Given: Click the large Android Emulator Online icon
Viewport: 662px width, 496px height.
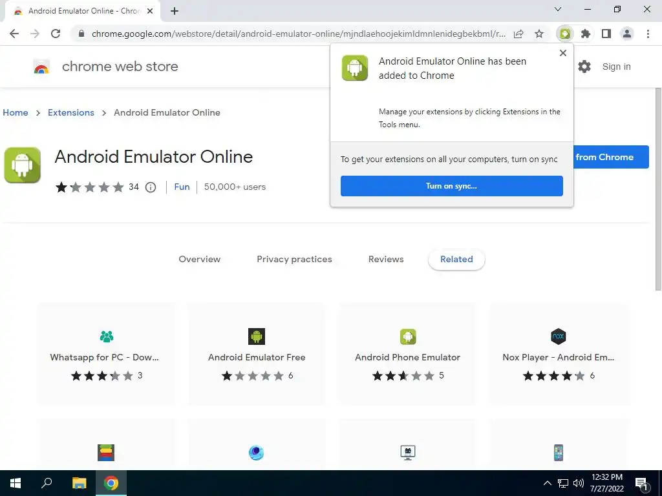Looking at the screenshot, I should 23,165.
